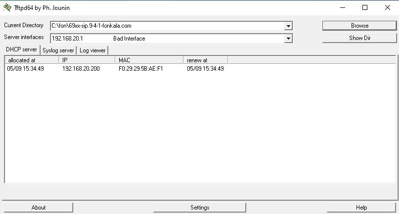Expand the Server interfaces dropdown arrow
This screenshot has height=214, width=399.
[288, 39]
